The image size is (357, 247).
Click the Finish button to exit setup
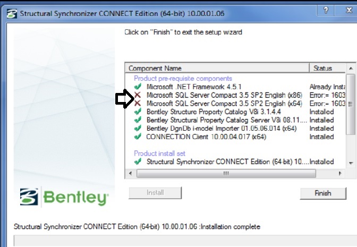(x=323, y=193)
